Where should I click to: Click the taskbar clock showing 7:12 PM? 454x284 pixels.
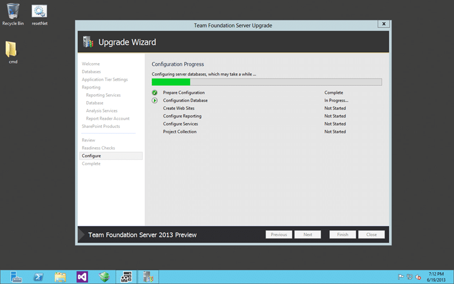tap(436, 277)
